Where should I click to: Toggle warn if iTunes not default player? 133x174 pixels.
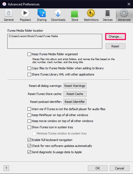click(x=29, y=109)
